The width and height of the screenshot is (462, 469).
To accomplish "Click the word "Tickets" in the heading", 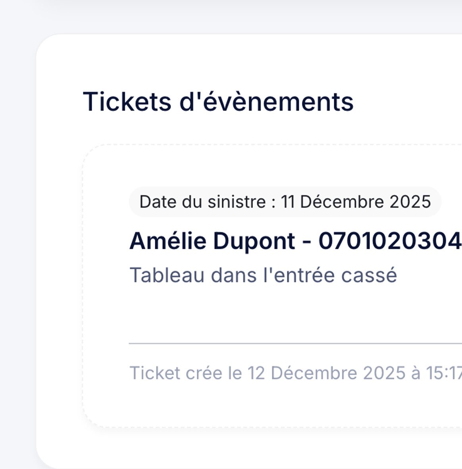I will [127, 102].
